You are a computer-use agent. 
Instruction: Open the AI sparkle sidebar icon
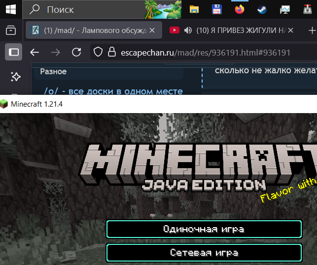click(16, 77)
